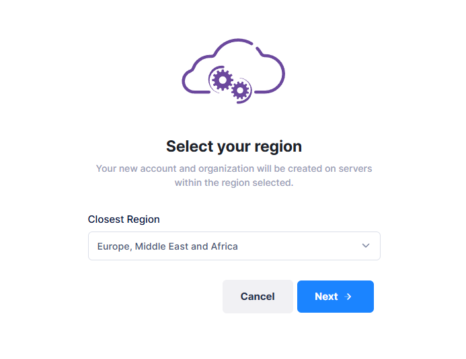Select the "Europe, Middle East and Africa" value
This screenshot has height=359, width=466.
(167, 246)
